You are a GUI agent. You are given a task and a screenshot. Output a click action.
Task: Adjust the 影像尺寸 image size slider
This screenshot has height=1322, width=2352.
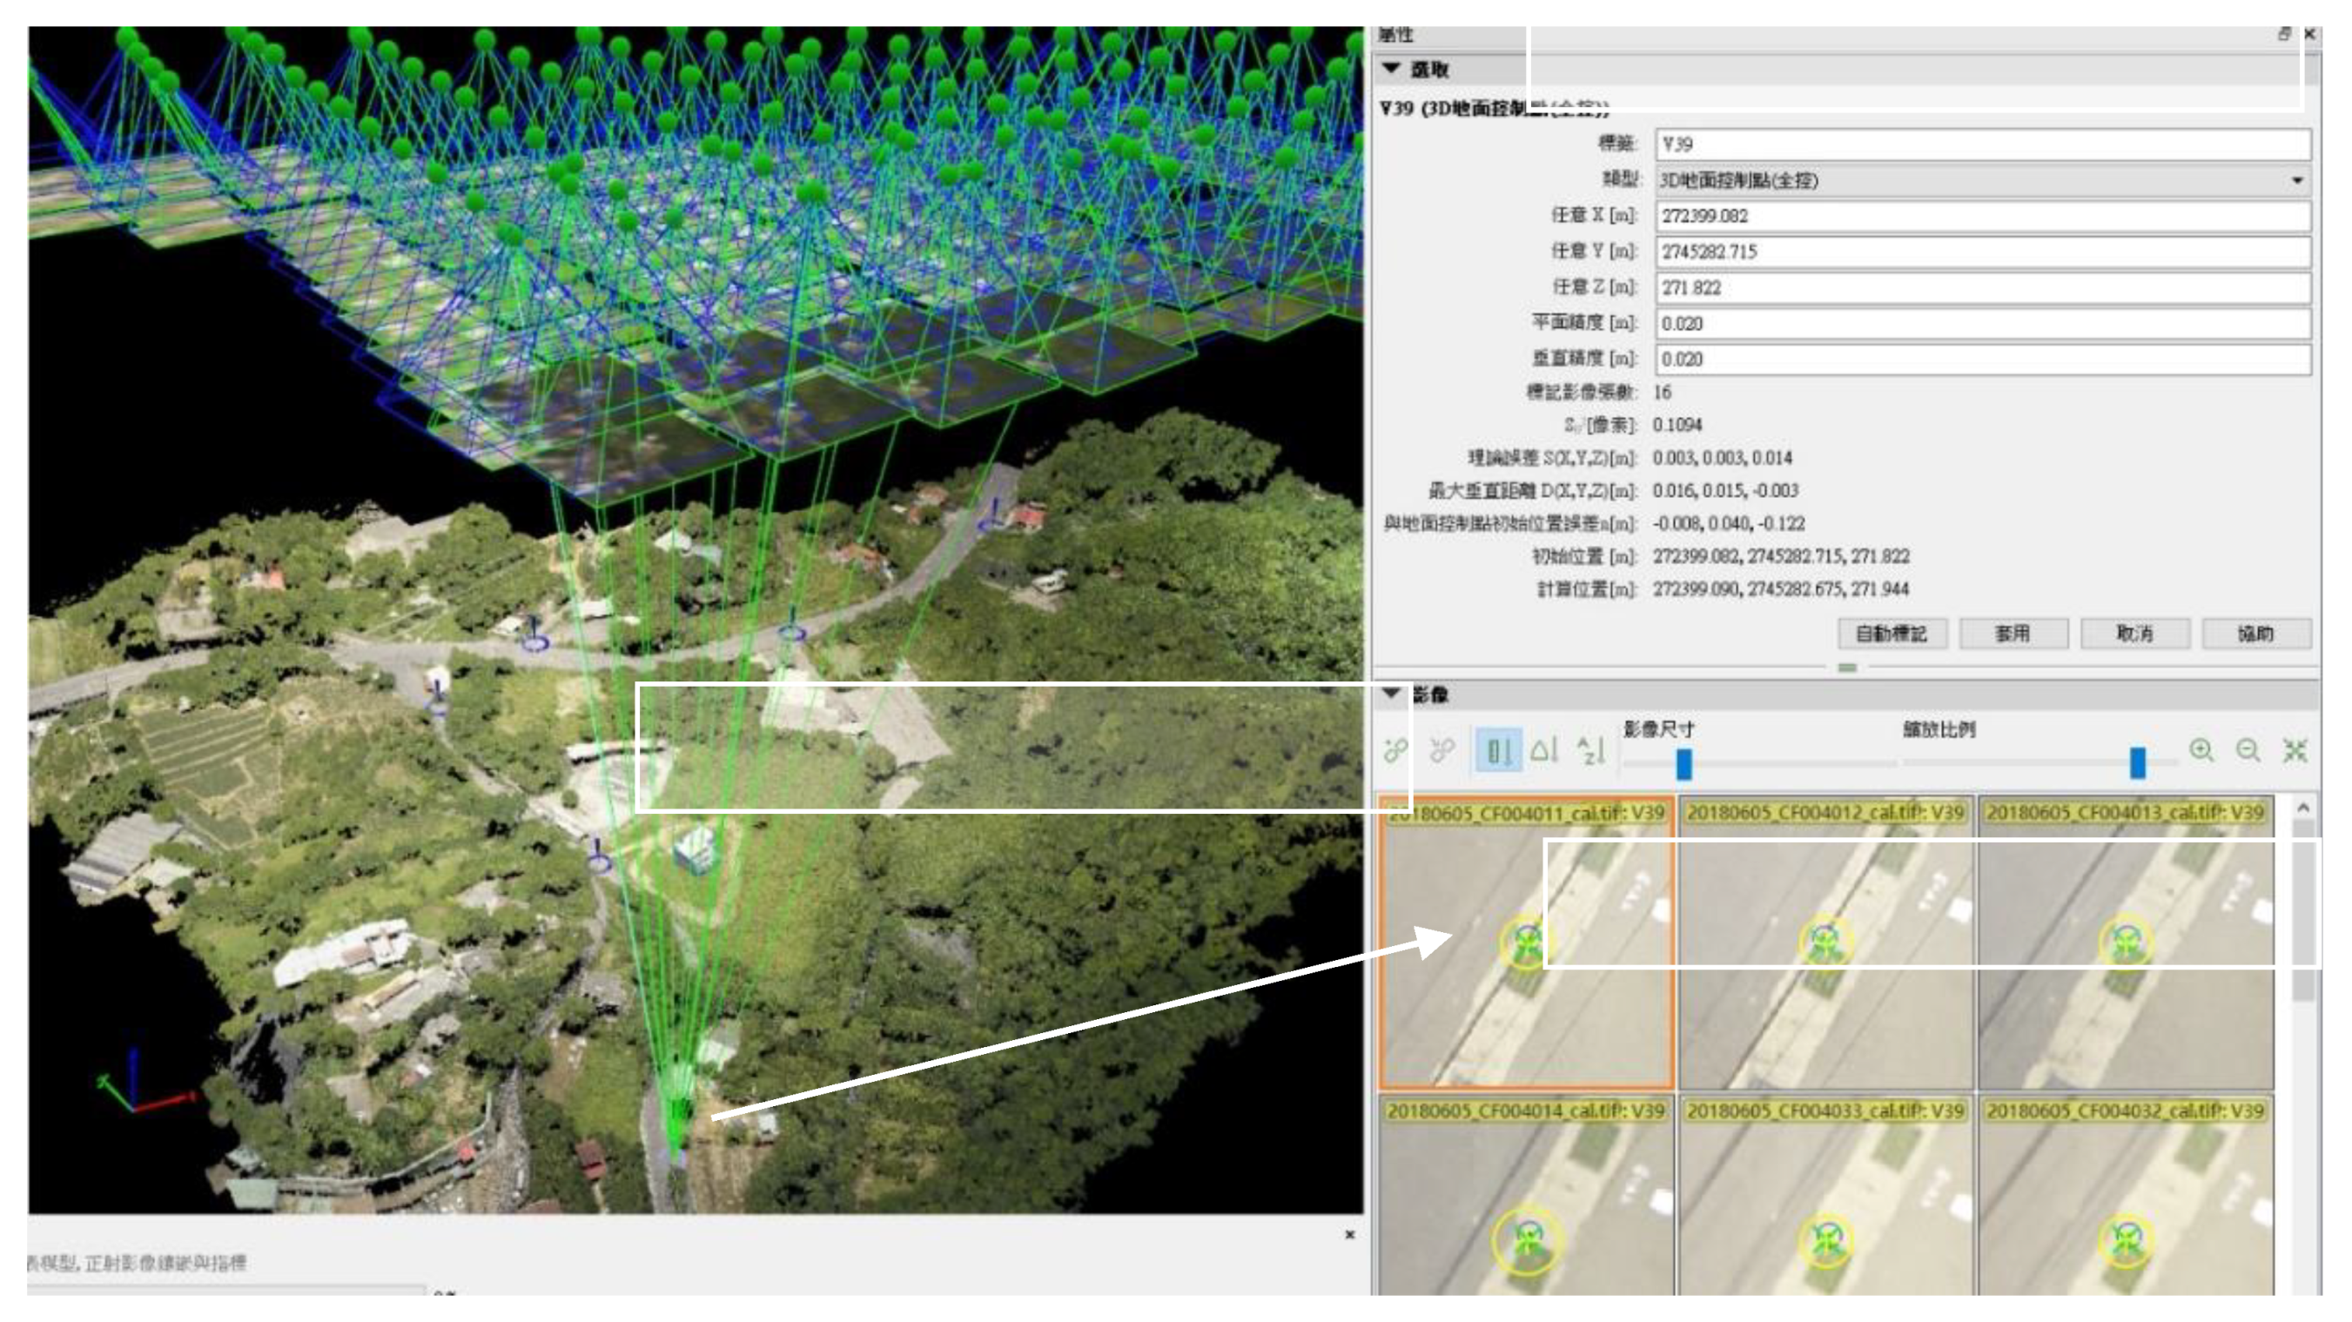(x=1683, y=765)
